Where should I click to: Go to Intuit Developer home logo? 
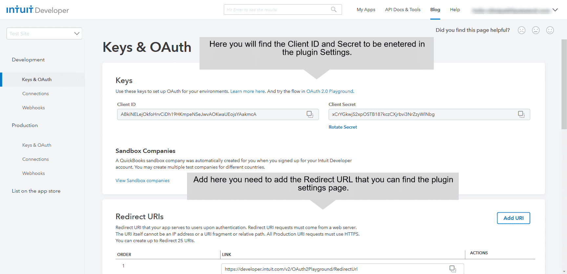coord(37,10)
